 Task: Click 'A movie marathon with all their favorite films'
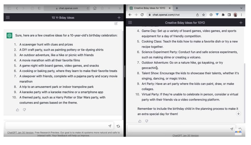50,60
